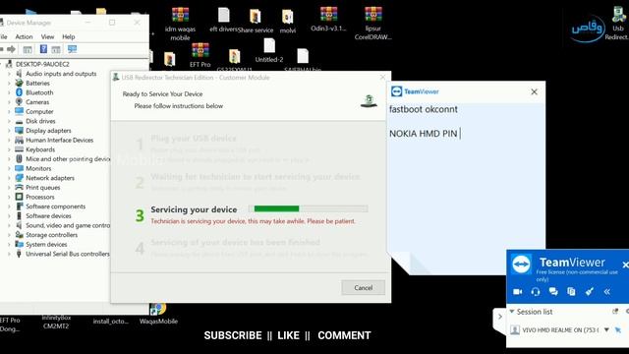Open TeamViewer file transfer icon

click(x=571, y=291)
